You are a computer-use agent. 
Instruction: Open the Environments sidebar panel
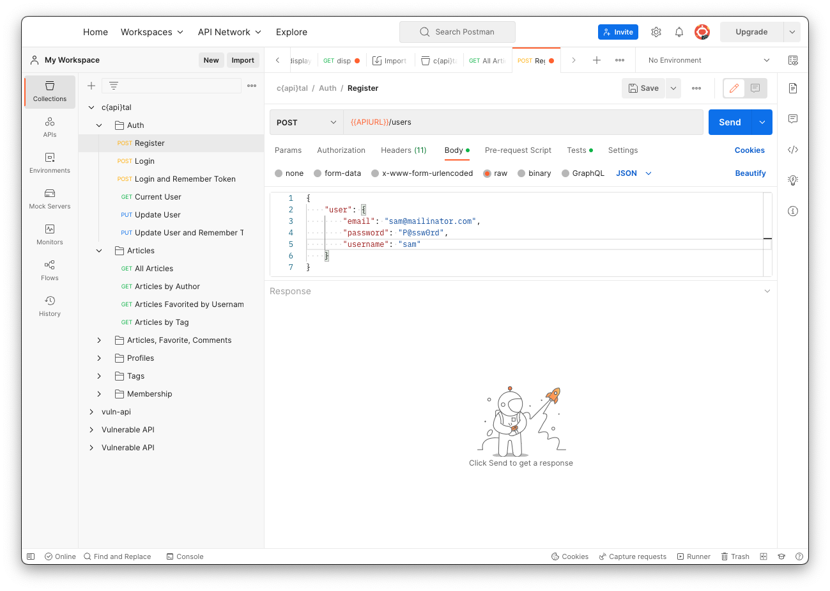pos(50,163)
